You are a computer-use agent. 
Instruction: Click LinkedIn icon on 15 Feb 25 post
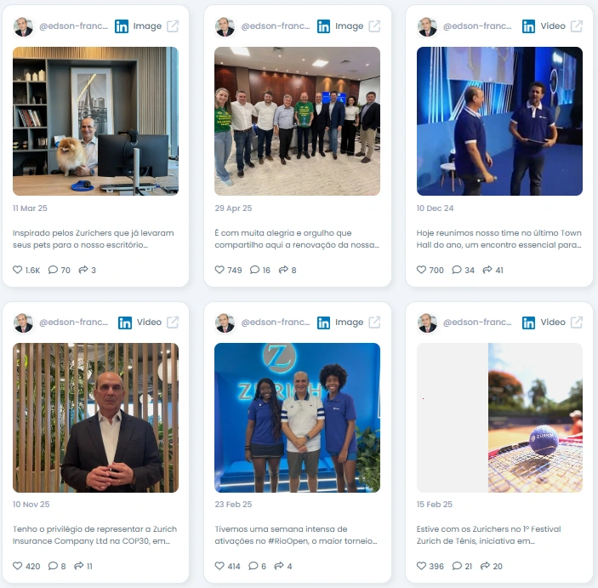[x=528, y=323]
